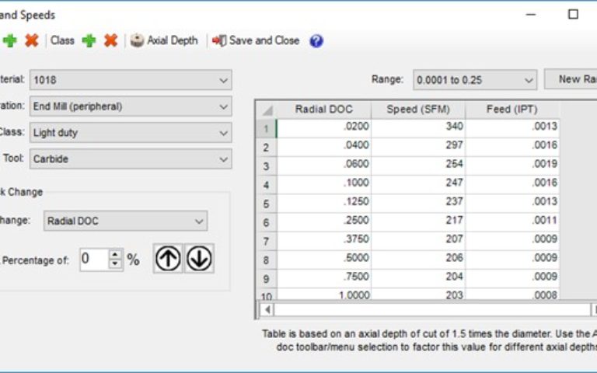Image resolution: width=597 pixels, height=373 pixels.
Task: Minimize the Feeds and Speeds window
Action: pos(531,15)
